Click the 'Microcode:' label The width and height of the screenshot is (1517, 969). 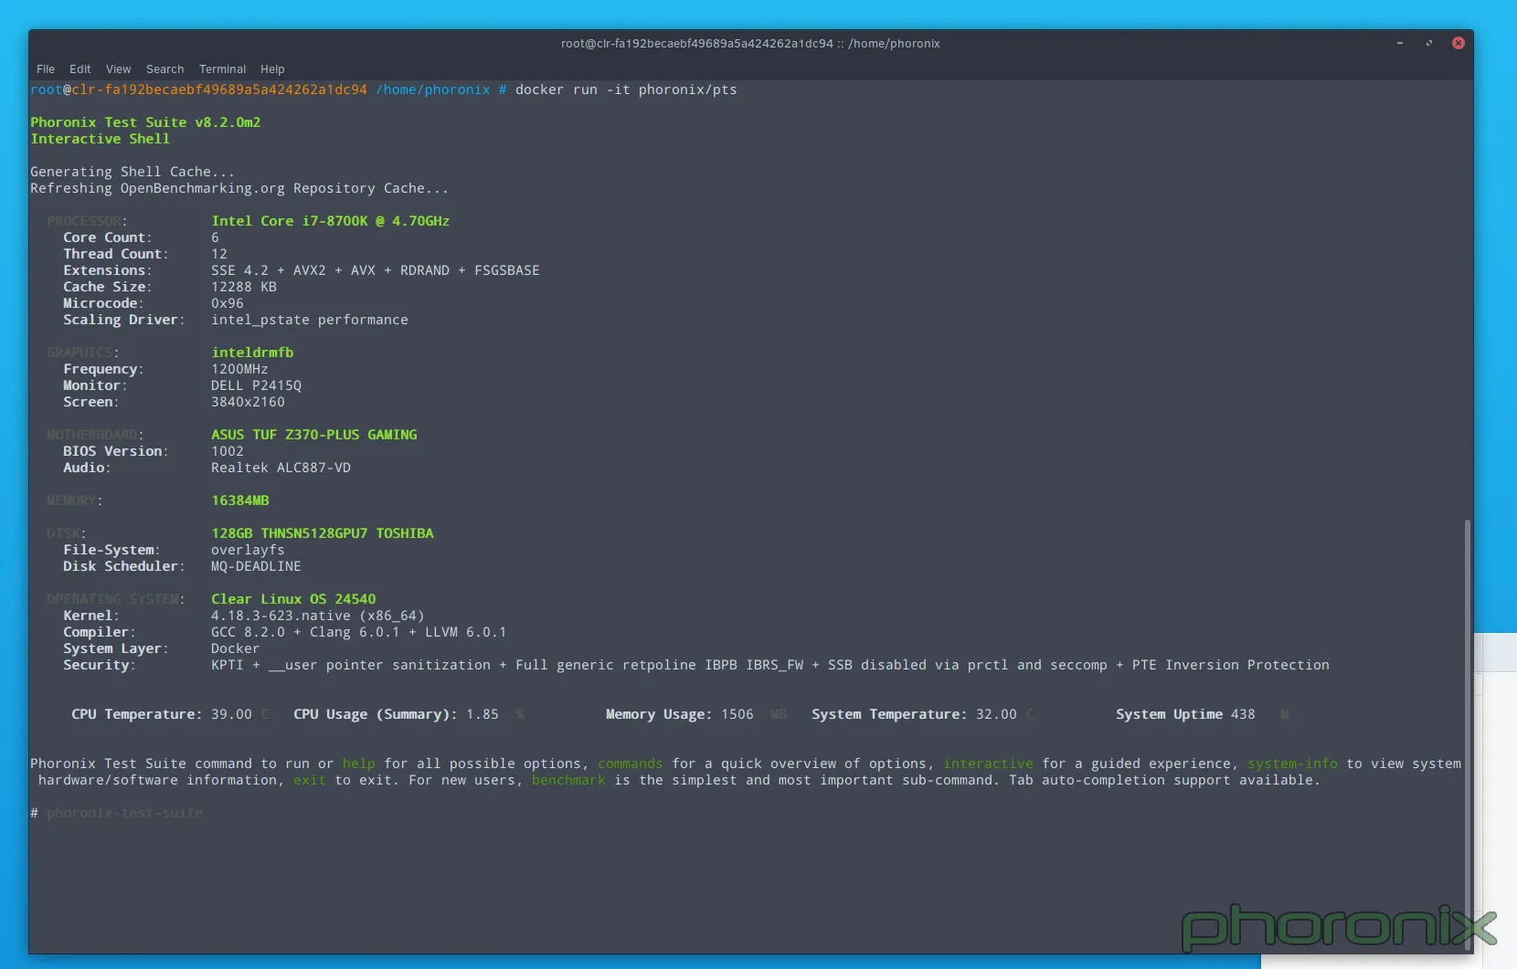click(103, 303)
